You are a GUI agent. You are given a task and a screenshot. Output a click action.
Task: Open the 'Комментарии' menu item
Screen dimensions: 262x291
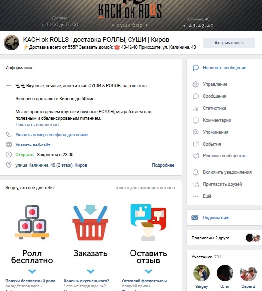pyautogui.click(x=217, y=120)
